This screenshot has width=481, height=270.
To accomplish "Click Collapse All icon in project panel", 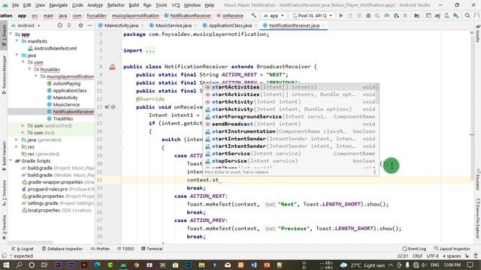I will (x=69, y=25).
